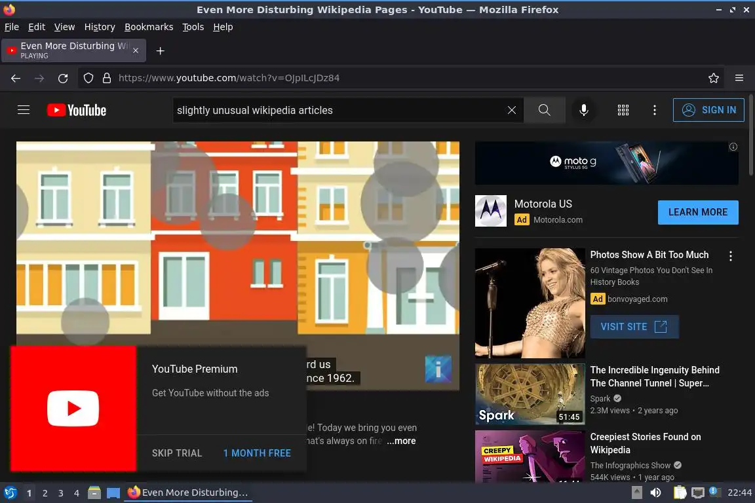Viewport: 755px width, 503px height.
Task: Open a new tab with plus
Action: [161, 51]
